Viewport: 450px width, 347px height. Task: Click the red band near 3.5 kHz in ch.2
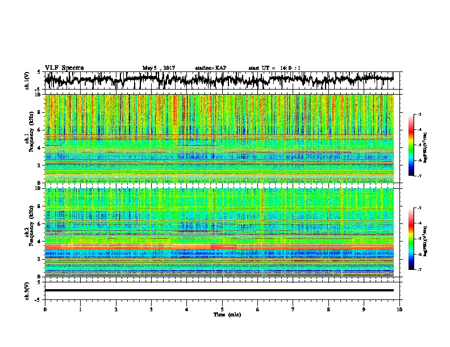point(219,247)
